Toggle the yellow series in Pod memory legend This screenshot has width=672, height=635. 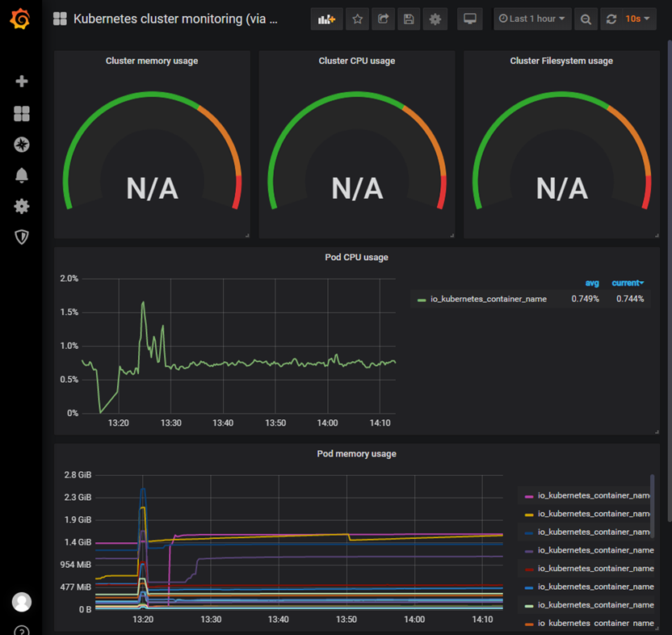pos(594,514)
